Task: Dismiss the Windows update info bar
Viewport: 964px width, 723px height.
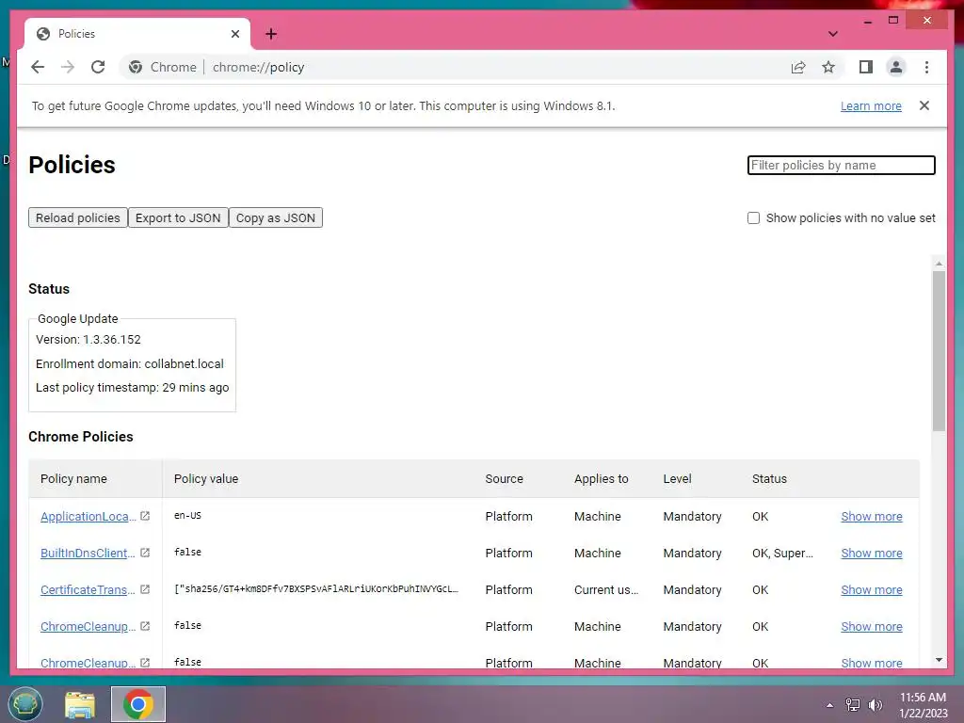Action: pyautogui.click(x=924, y=105)
